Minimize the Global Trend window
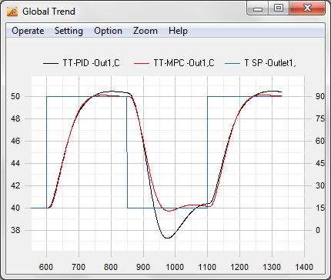Image resolution: width=331 pixels, height=280 pixels. pos(258,8)
